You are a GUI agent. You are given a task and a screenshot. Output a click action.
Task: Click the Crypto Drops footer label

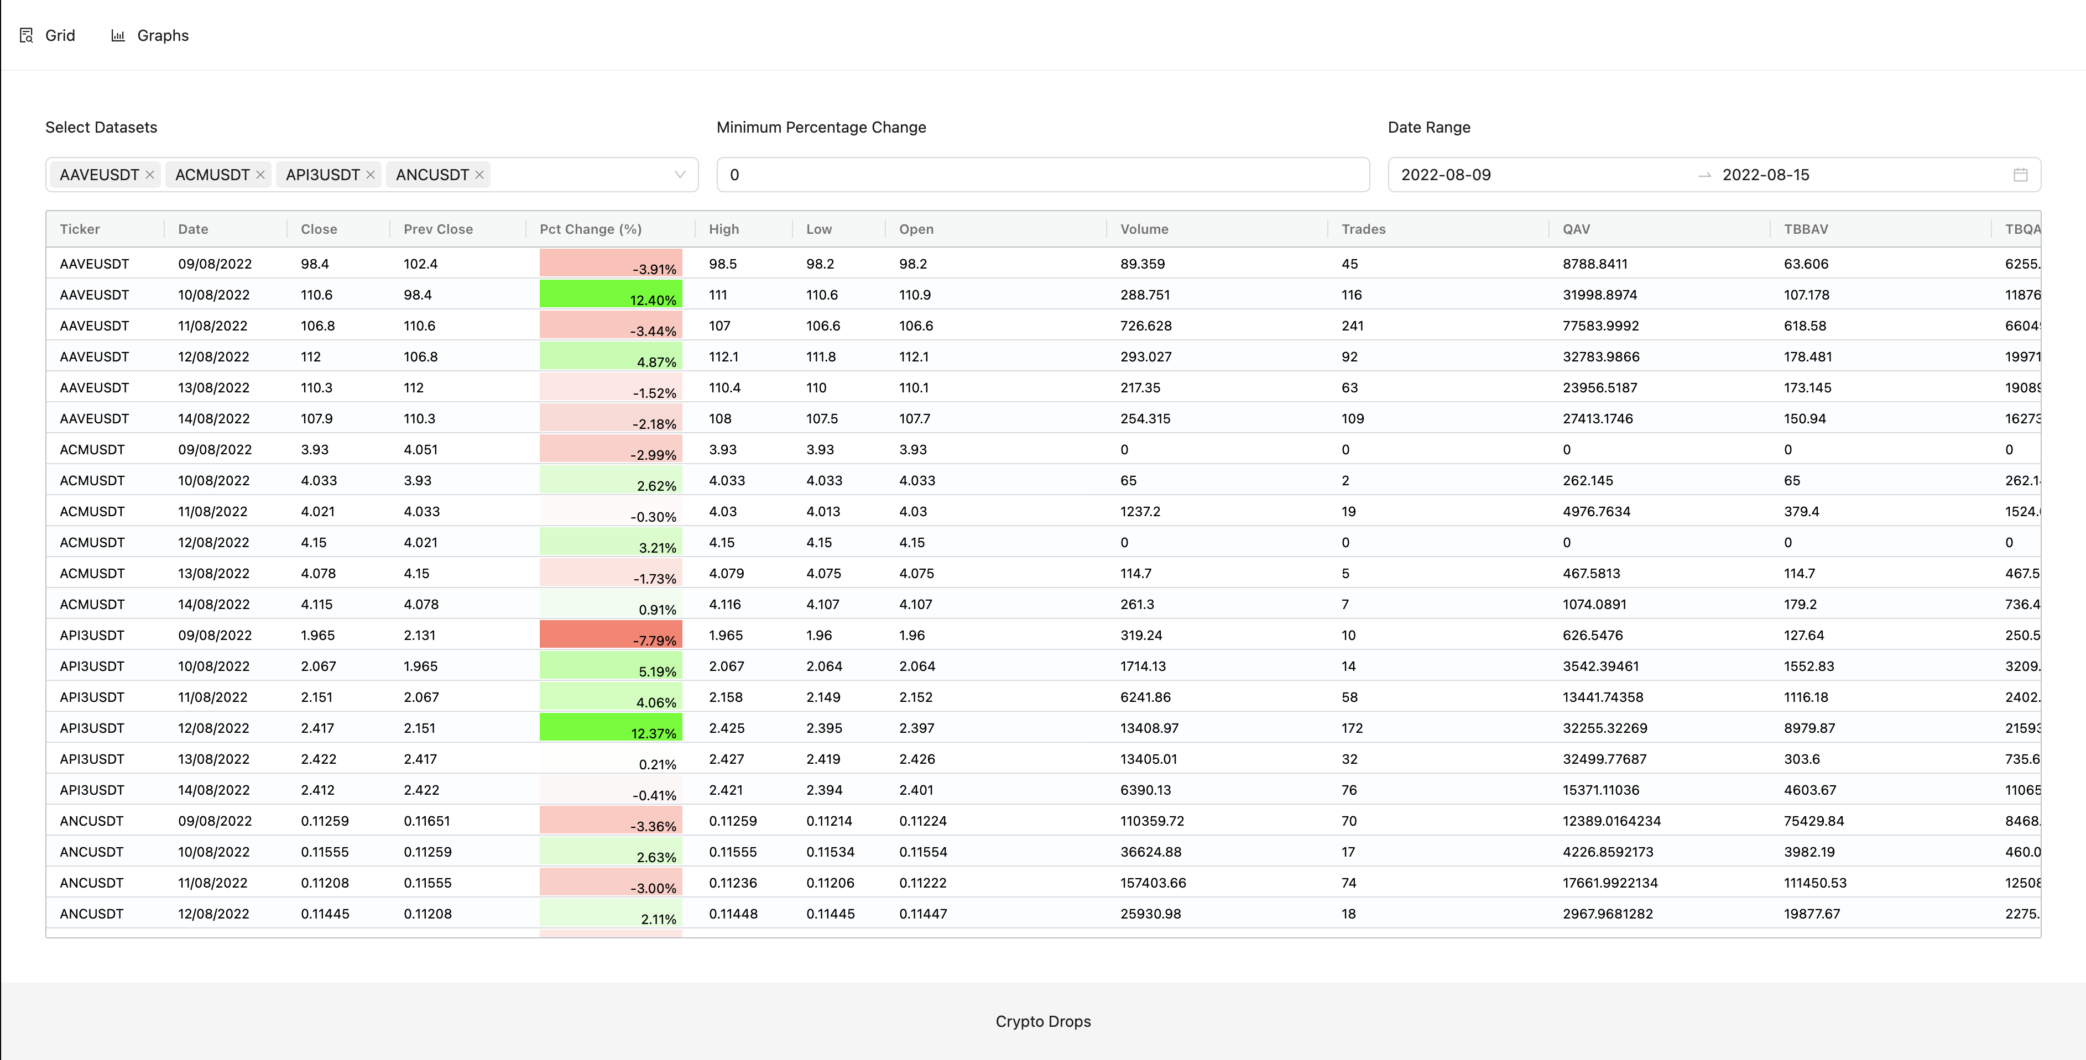point(1042,1020)
